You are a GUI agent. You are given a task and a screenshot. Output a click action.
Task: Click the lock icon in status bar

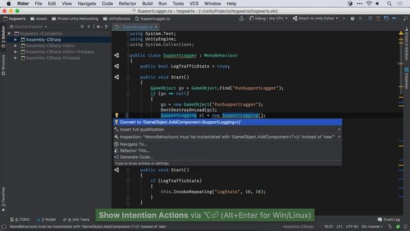[390, 227]
